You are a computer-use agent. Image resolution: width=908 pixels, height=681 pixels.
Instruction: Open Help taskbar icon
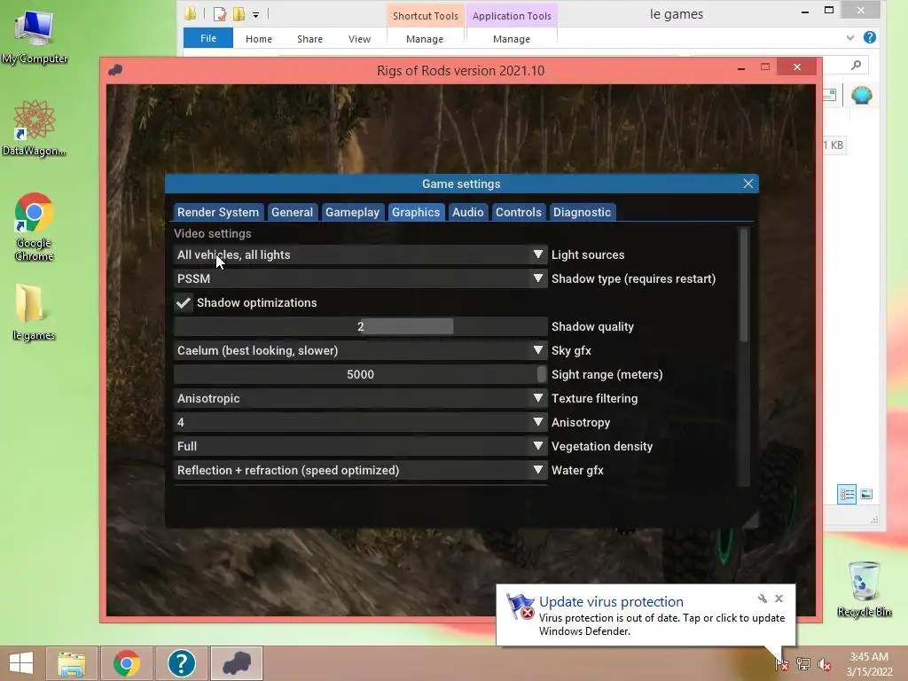click(181, 663)
